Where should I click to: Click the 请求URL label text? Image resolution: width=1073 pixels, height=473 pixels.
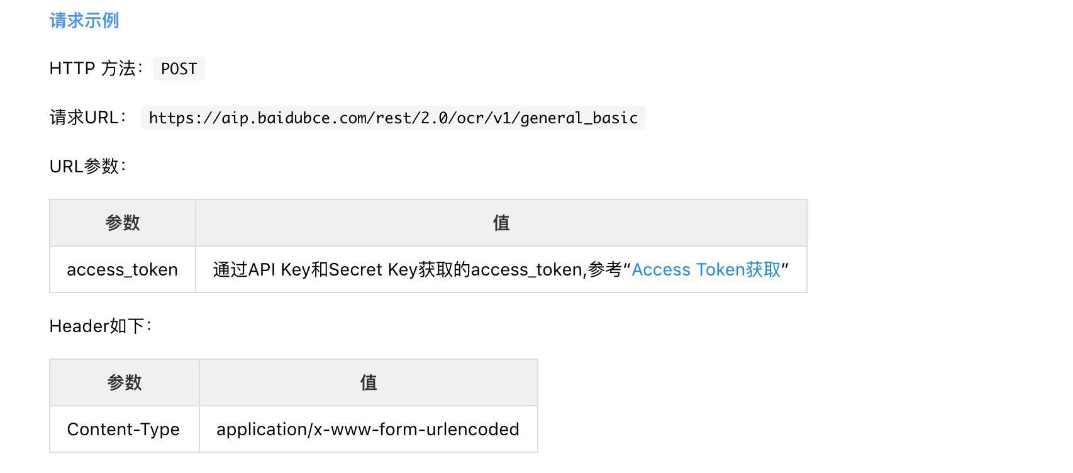[x=87, y=118]
